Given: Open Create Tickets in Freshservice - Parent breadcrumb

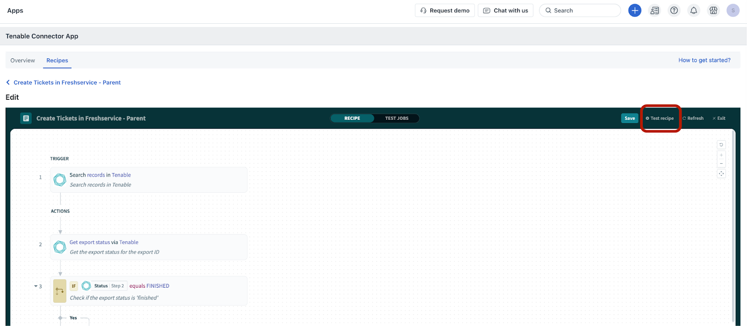Looking at the screenshot, I should pos(67,83).
